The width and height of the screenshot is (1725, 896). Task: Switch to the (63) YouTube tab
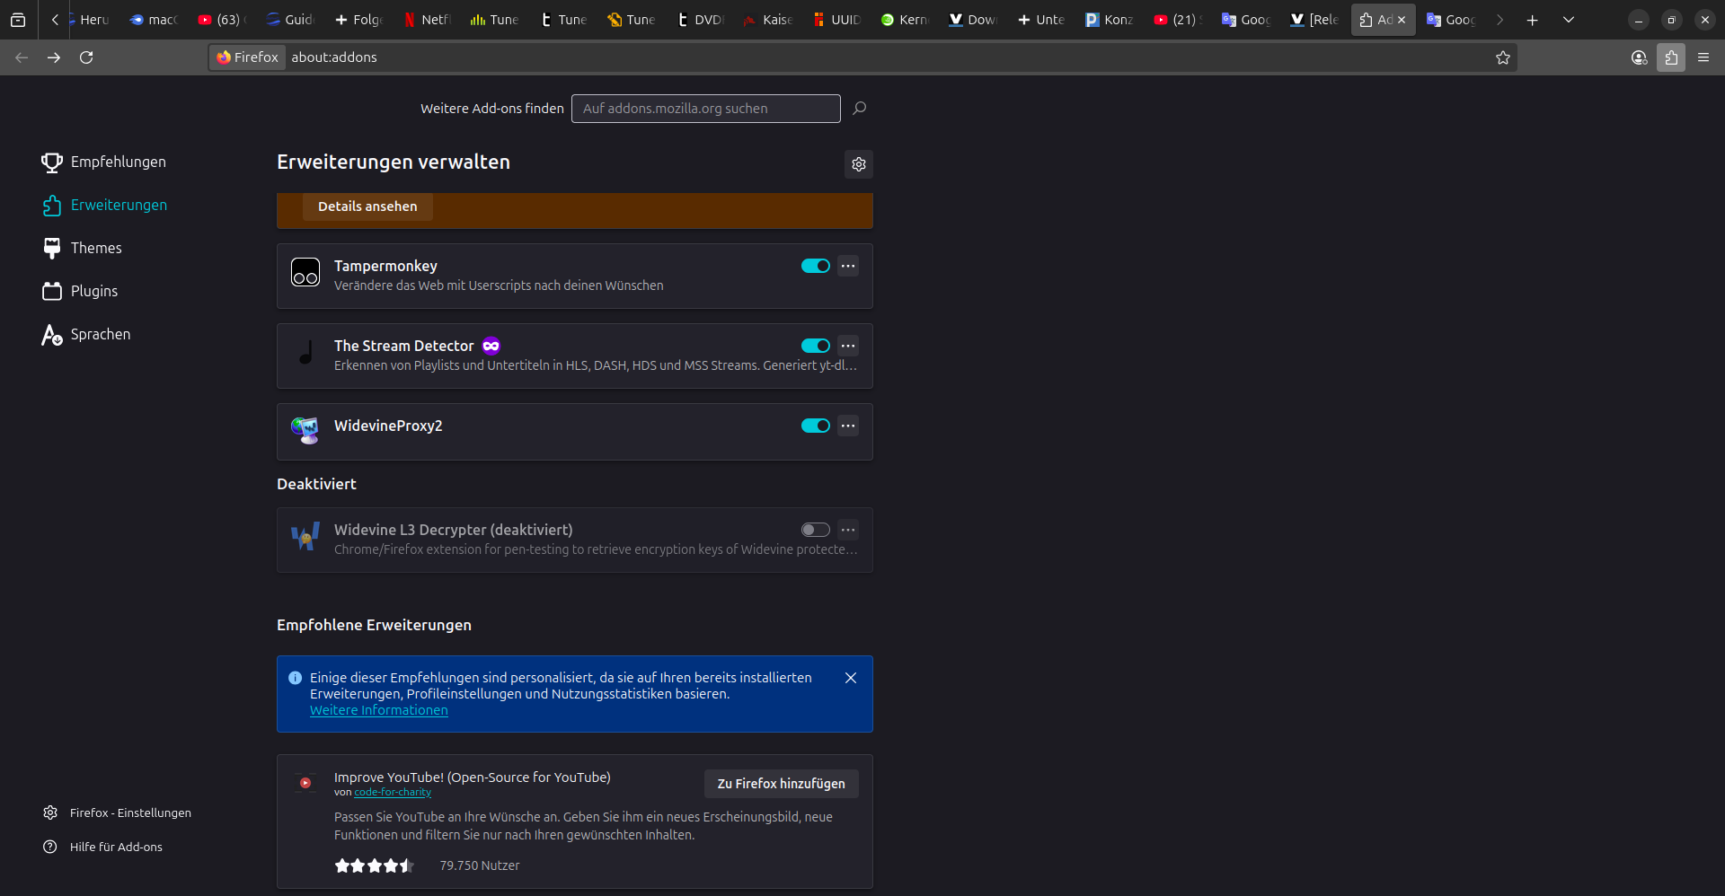(x=223, y=20)
